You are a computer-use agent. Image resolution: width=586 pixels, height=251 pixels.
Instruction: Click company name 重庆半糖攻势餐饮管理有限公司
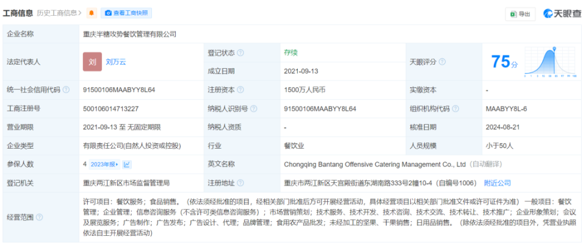point(129,34)
